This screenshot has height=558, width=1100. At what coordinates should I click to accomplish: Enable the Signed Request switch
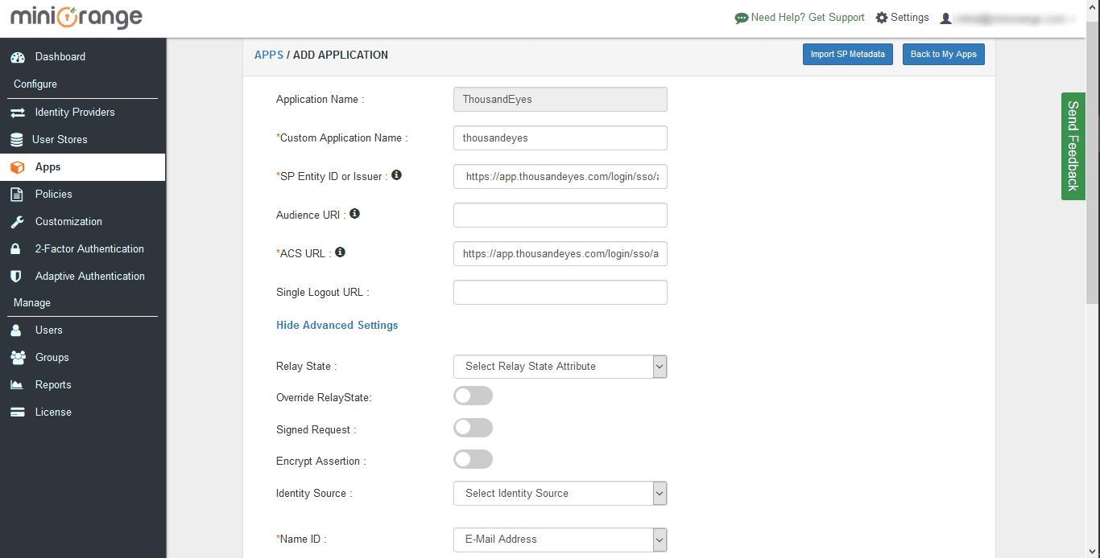(x=473, y=429)
